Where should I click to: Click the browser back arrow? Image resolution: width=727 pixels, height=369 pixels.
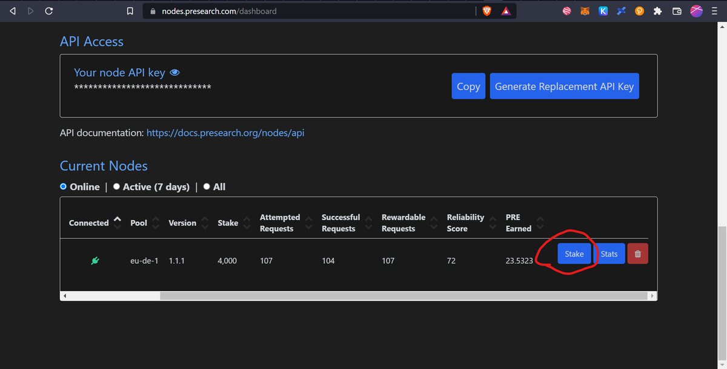tap(13, 11)
